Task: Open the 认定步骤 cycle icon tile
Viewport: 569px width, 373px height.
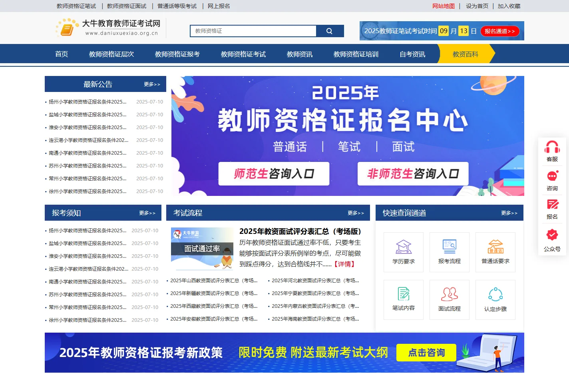Action: pos(495,300)
